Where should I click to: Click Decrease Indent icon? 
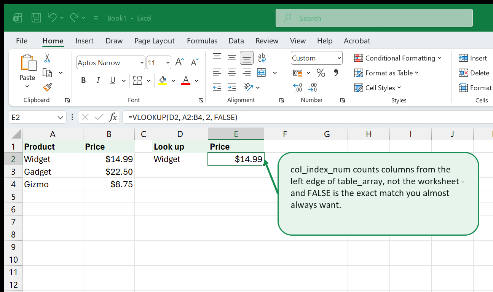coord(217,87)
